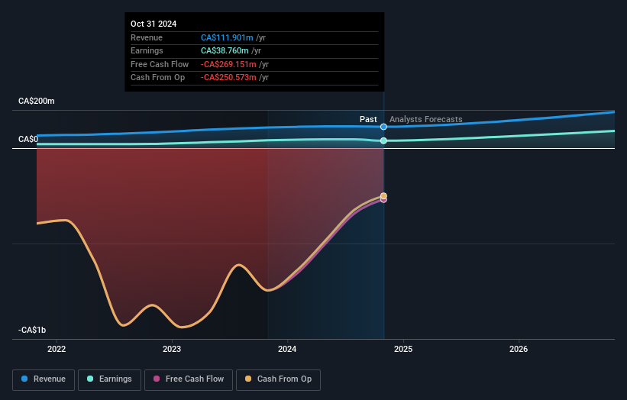Click the Revenue row label in tooltip
Screen dimensions: 627x400
point(147,37)
